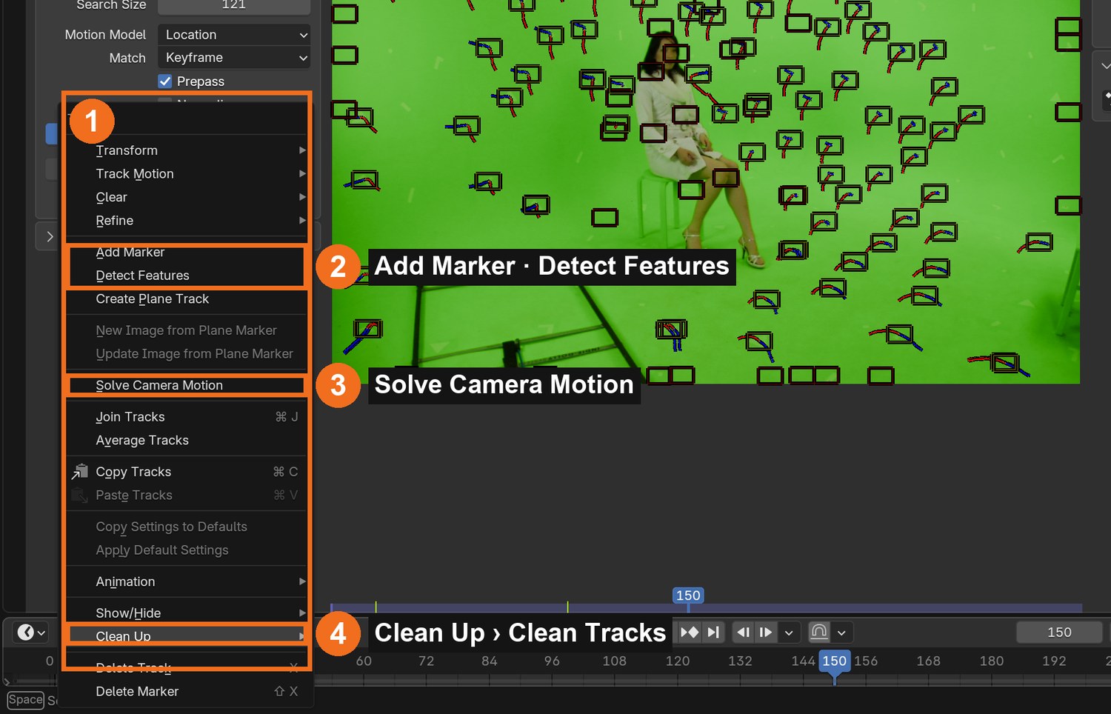
Task: Toggle the Prepass checkbox
Action: click(165, 81)
